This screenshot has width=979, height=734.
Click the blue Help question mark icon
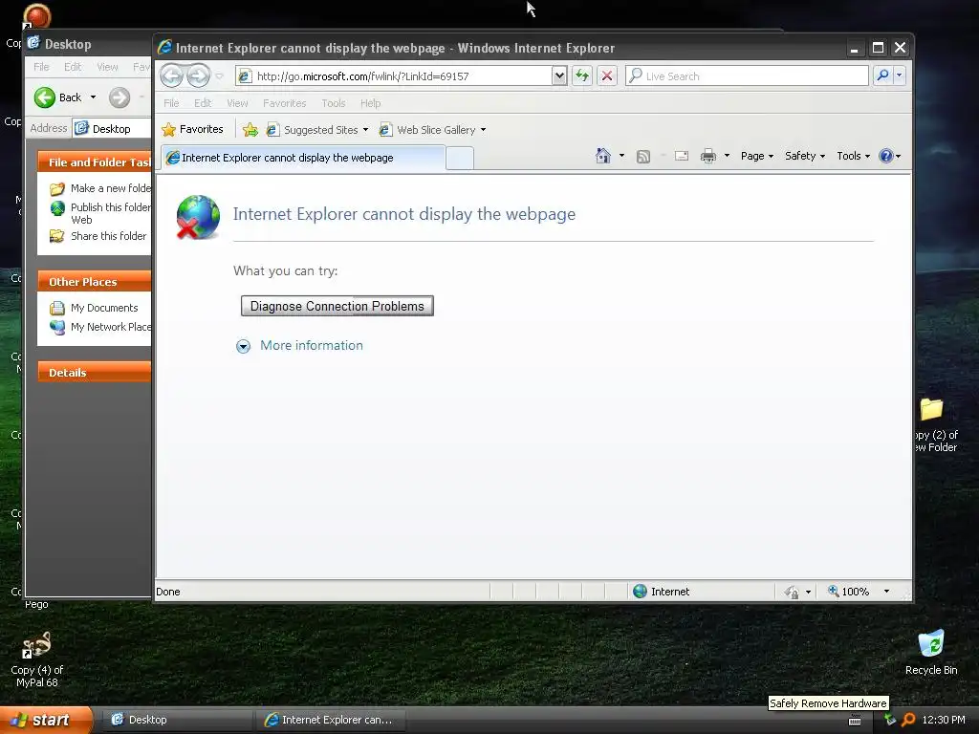[x=886, y=156]
